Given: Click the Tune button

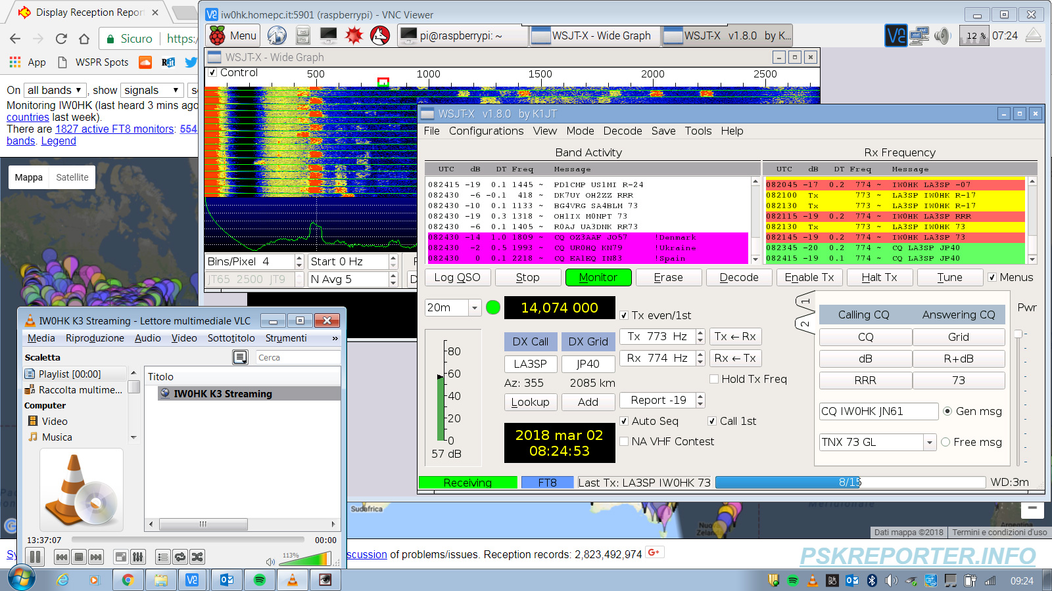Looking at the screenshot, I should (x=949, y=277).
